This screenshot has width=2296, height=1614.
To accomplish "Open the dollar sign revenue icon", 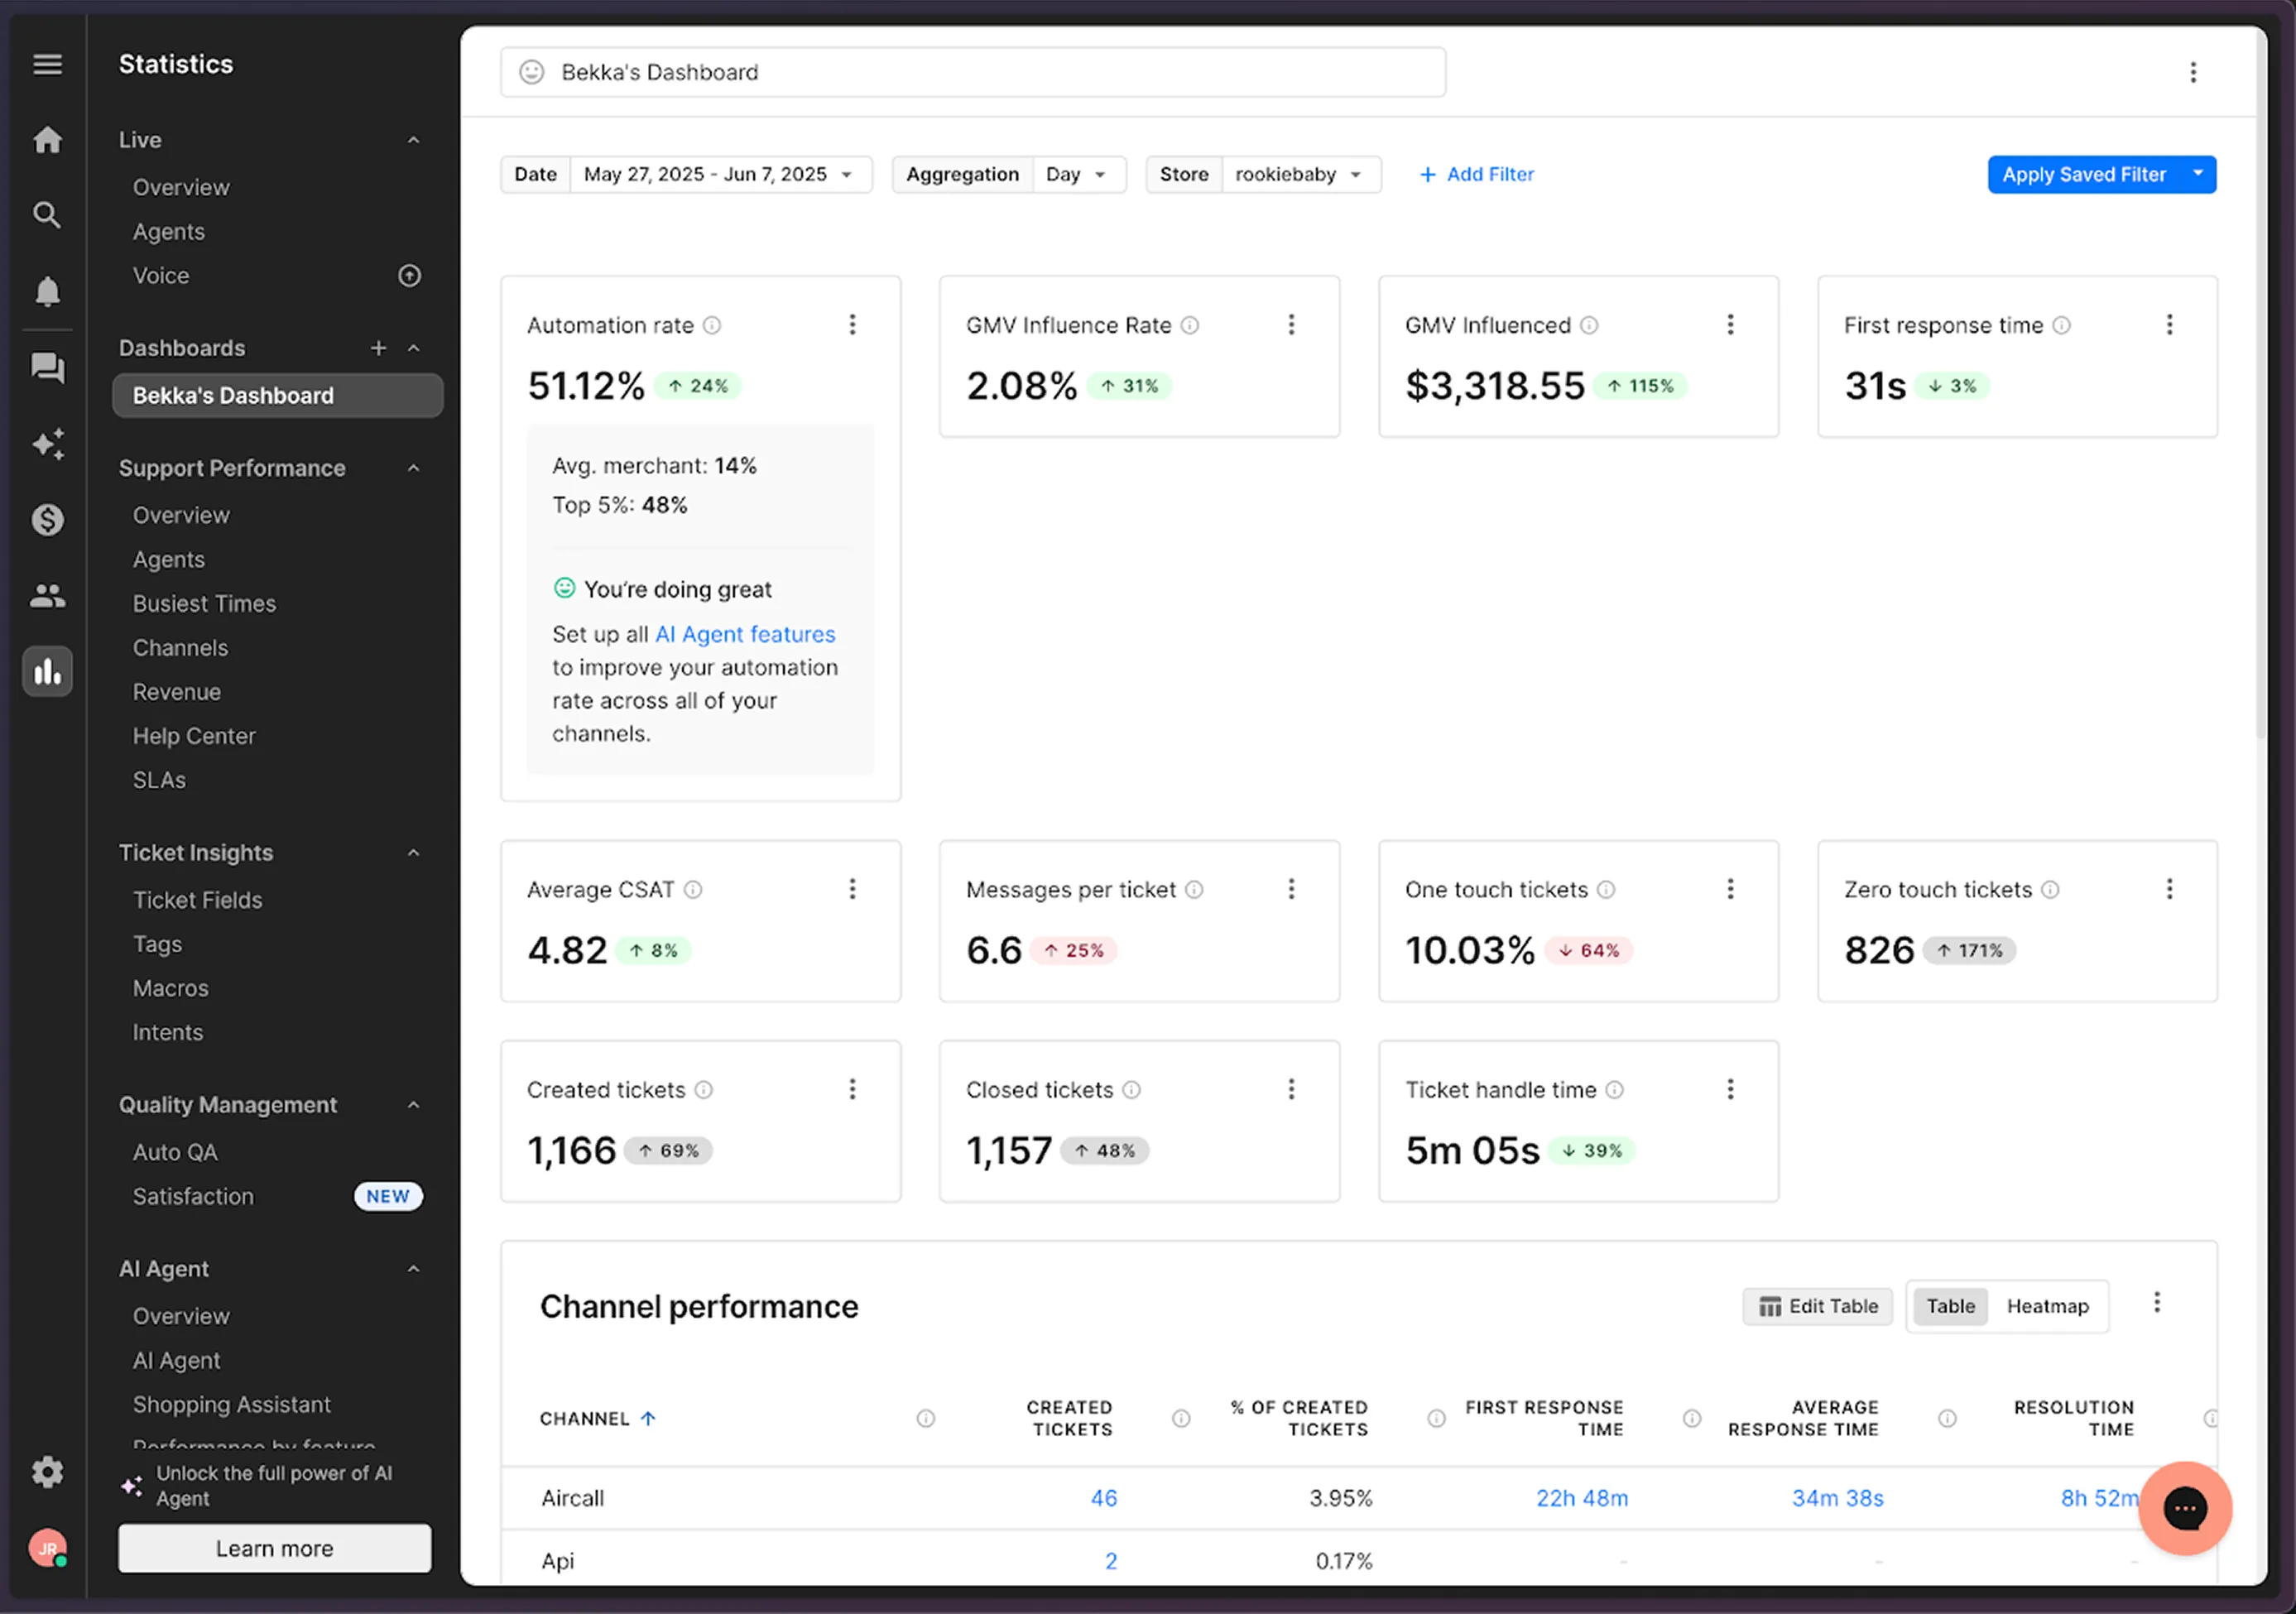I will [x=47, y=520].
